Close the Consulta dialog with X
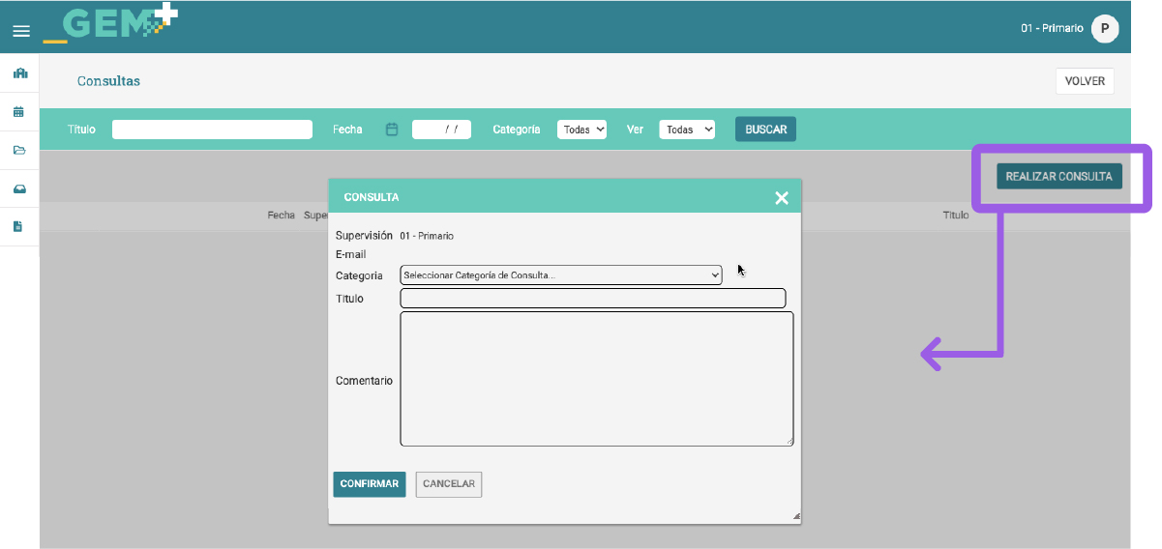This screenshot has height=549, width=1162. pyautogui.click(x=782, y=197)
